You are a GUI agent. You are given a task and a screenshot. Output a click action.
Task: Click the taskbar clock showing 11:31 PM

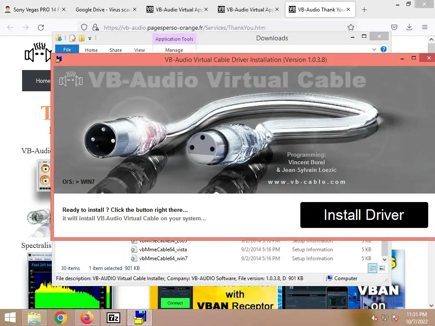(416, 318)
